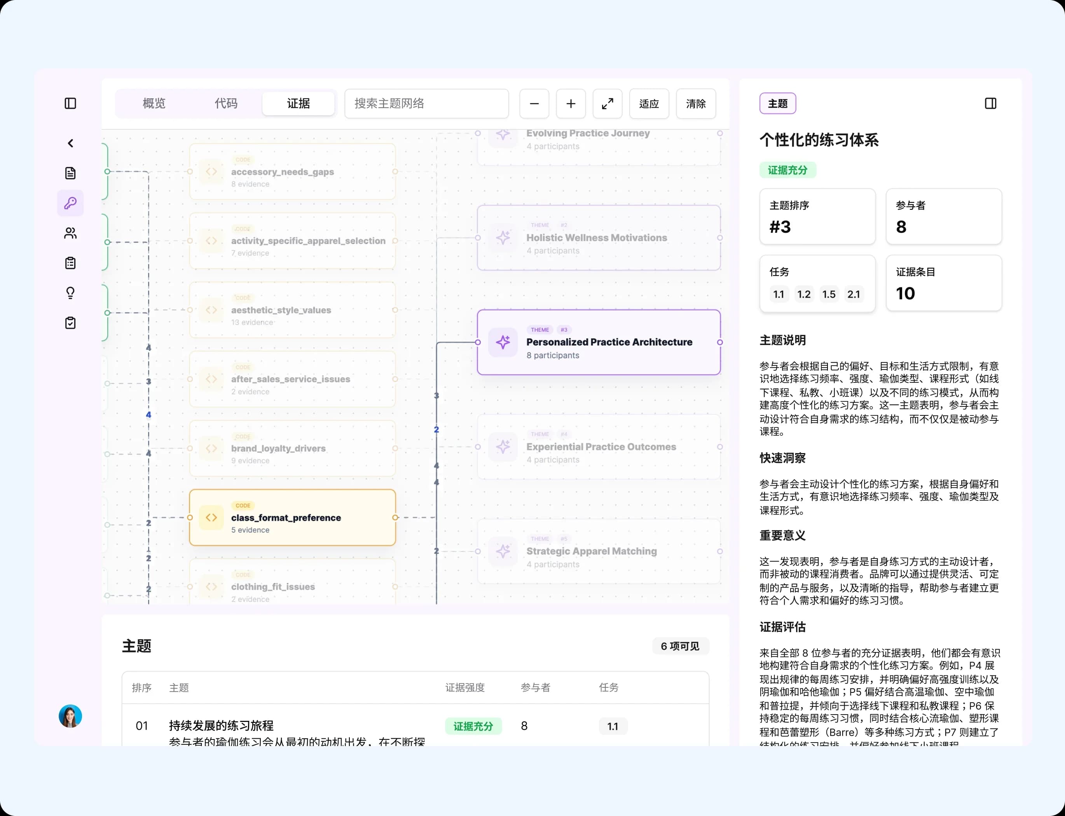Open the lightbulb insights icon in sidebar
The width and height of the screenshot is (1065, 816).
click(70, 293)
